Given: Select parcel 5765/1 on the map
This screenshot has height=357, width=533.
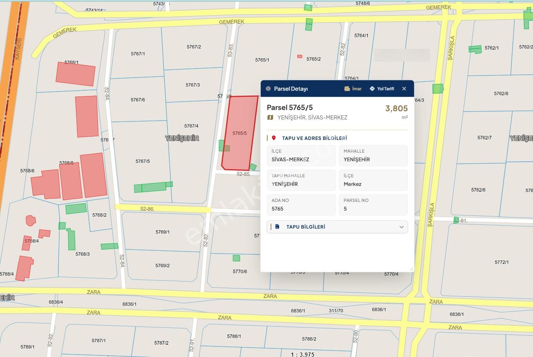Looking at the screenshot, I should [262, 60].
